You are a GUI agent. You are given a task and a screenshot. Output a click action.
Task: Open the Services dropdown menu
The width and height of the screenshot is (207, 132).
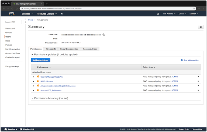tap(27, 14)
